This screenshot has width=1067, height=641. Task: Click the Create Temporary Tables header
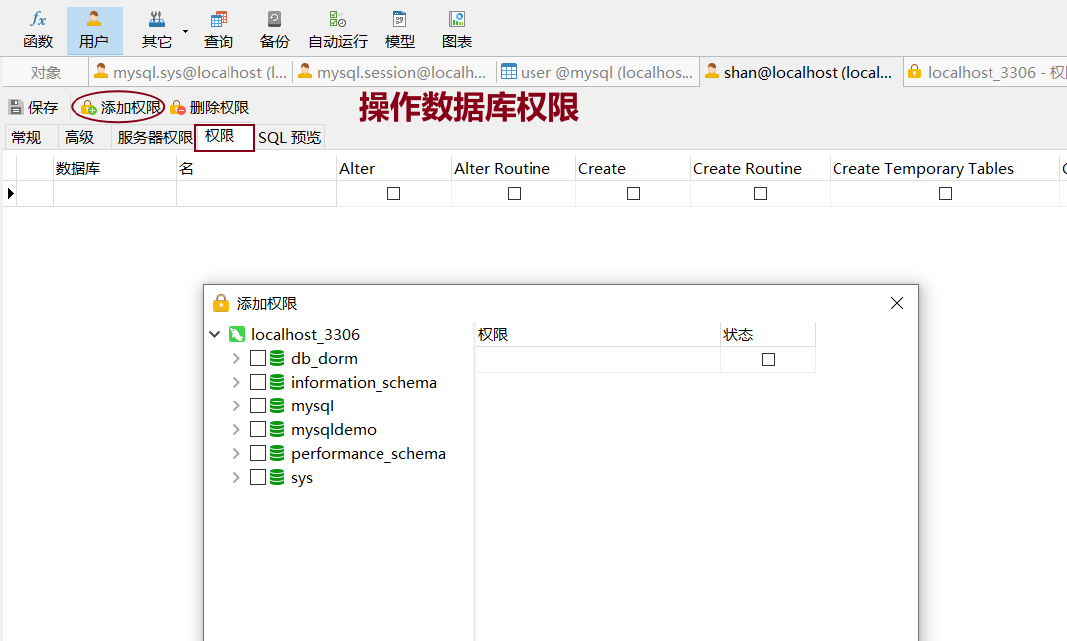tap(945, 168)
